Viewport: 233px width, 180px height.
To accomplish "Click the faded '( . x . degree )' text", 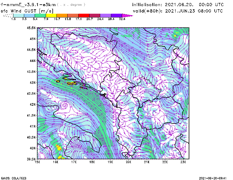I will click(71, 5).
